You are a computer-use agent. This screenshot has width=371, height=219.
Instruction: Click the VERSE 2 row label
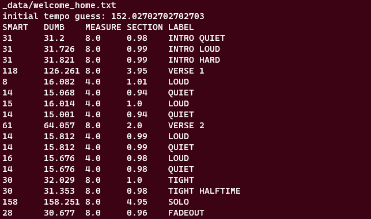pos(186,125)
